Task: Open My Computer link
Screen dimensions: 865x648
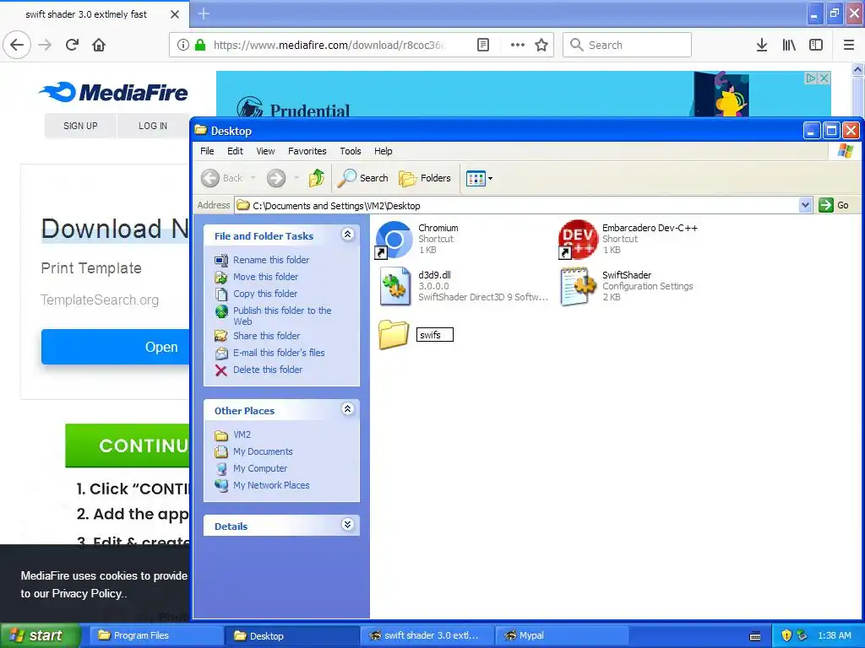Action: 260,468
